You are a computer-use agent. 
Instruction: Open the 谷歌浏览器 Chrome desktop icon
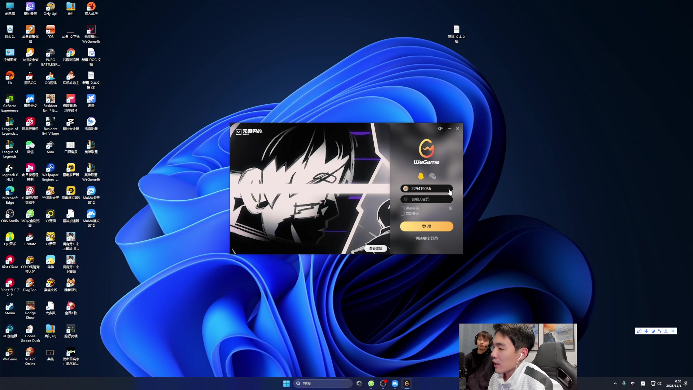pyautogui.click(x=71, y=55)
